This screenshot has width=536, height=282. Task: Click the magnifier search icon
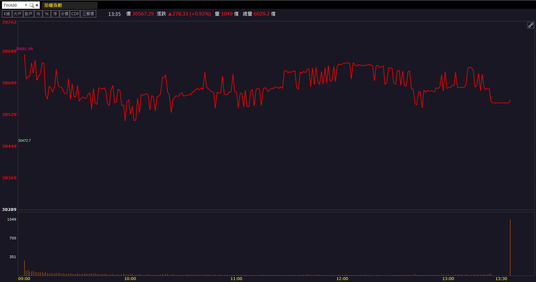pyautogui.click(x=31, y=5)
